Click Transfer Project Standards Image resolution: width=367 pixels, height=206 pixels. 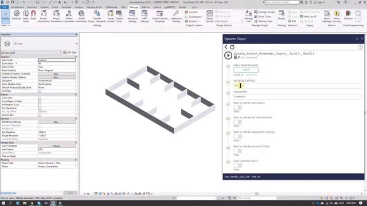[97, 16]
